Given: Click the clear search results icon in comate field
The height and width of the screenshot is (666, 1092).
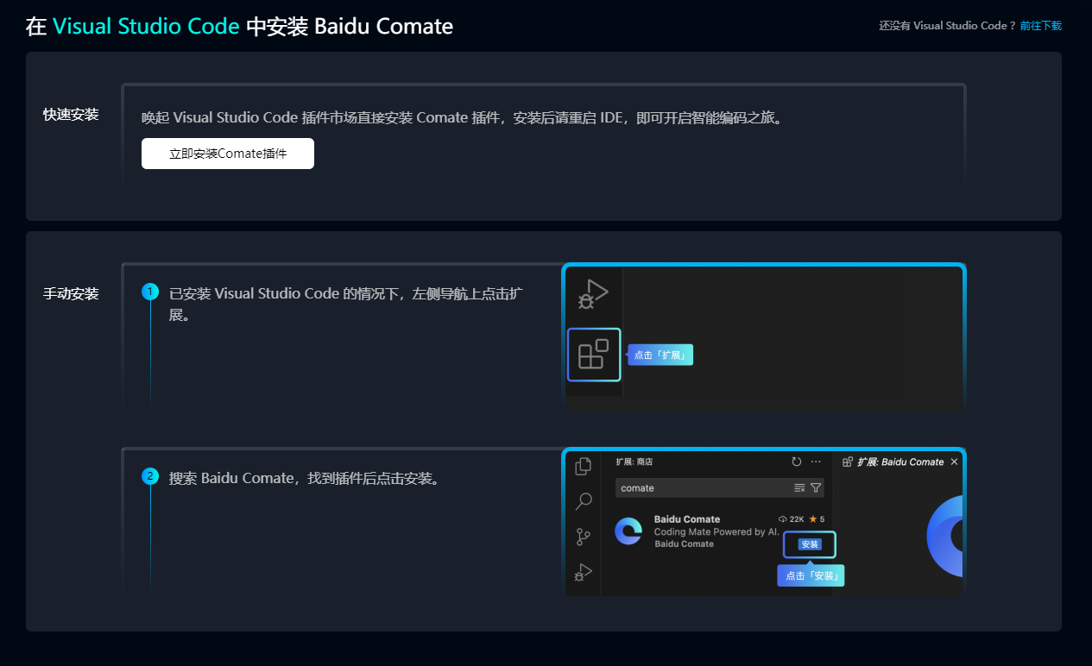Looking at the screenshot, I should click(x=799, y=488).
